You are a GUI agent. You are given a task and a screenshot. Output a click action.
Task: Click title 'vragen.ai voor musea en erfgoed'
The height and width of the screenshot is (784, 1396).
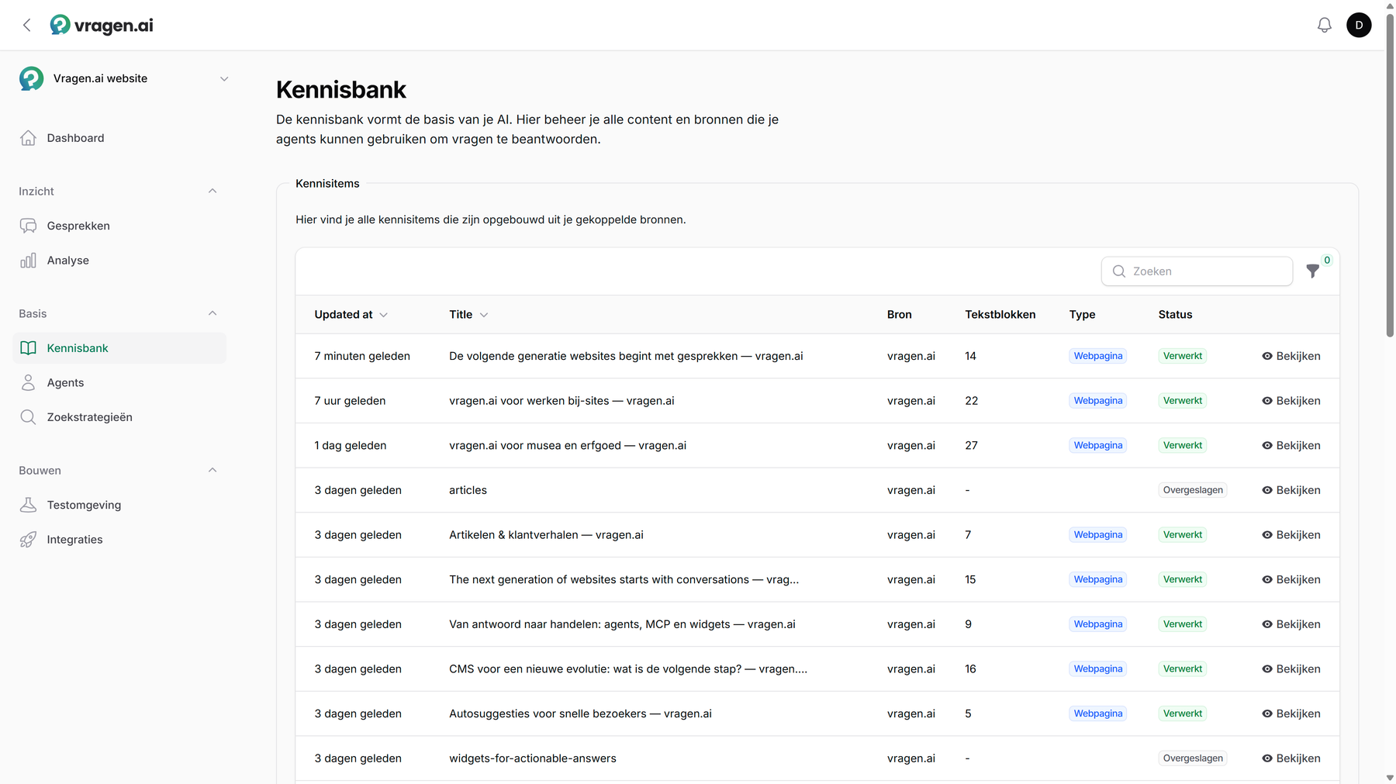click(x=568, y=446)
